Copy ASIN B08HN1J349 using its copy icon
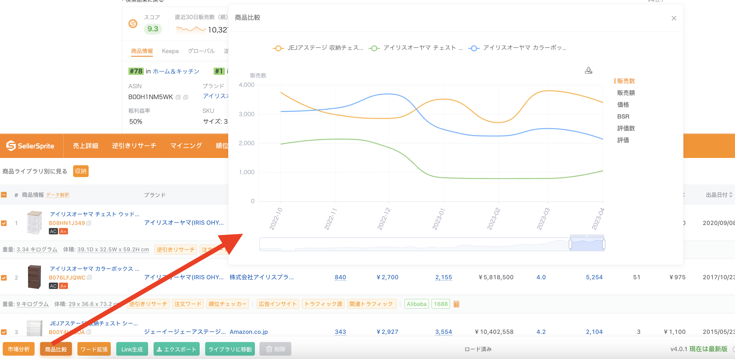This screenshot has height=359, width=735. click(89, 223)
